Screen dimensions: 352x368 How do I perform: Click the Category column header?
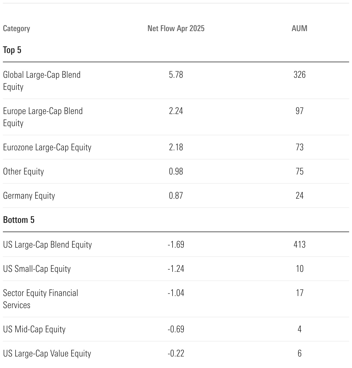coord(16,29)
